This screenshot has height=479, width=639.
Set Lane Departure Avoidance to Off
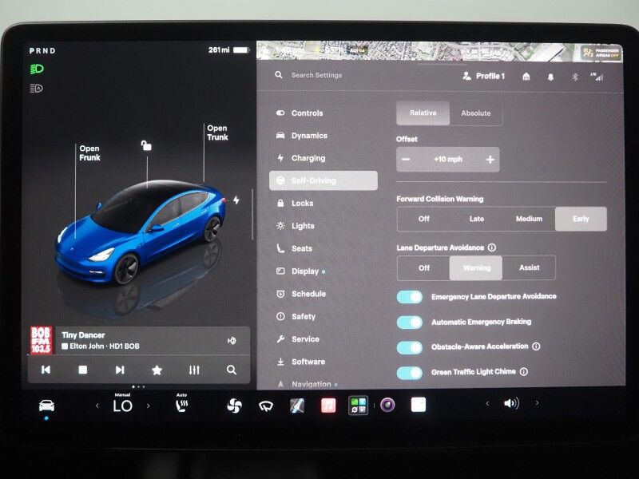click(424, 267)
